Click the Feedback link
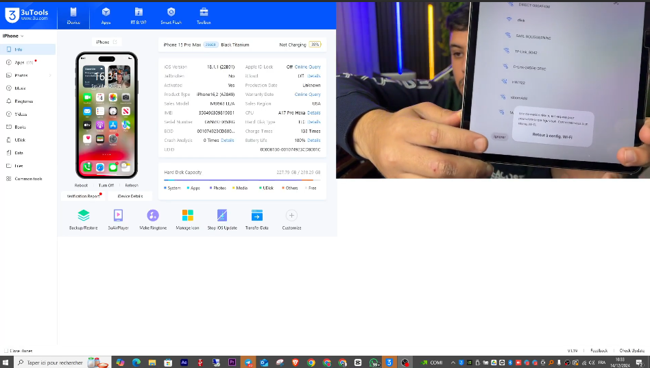This screenshot has height=368, width=650. pos(599,351)
